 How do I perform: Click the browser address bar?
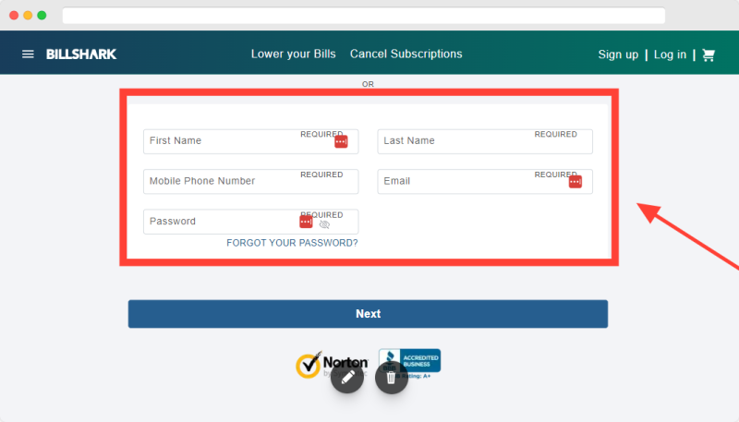coord(364,16)
